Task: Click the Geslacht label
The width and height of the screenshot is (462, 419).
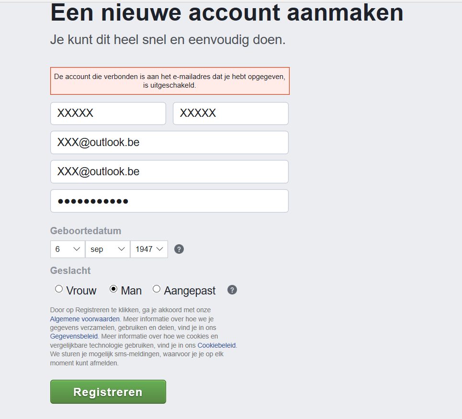Action: [x=70, y=271]
